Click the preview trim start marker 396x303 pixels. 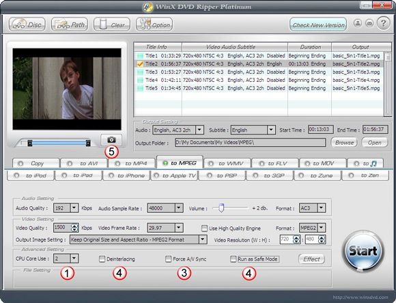[30, 143]
